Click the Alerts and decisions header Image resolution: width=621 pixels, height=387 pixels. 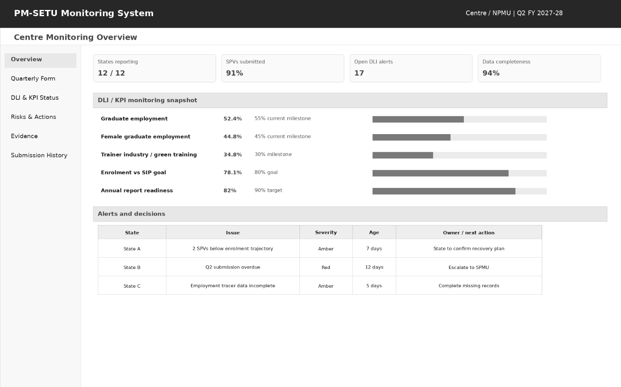coord(350,214)
